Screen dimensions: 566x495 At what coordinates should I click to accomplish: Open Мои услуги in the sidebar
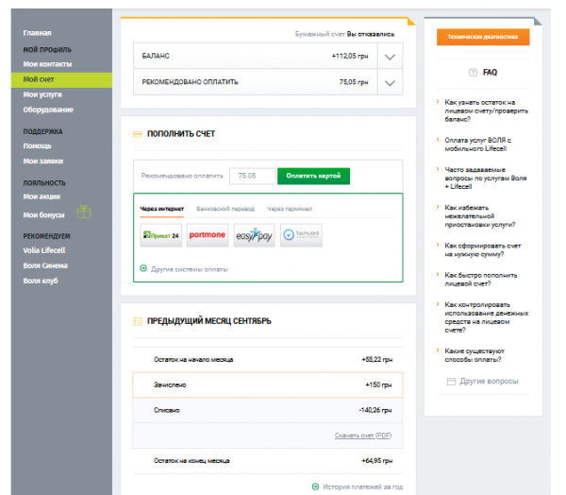[x=42, y=94]
